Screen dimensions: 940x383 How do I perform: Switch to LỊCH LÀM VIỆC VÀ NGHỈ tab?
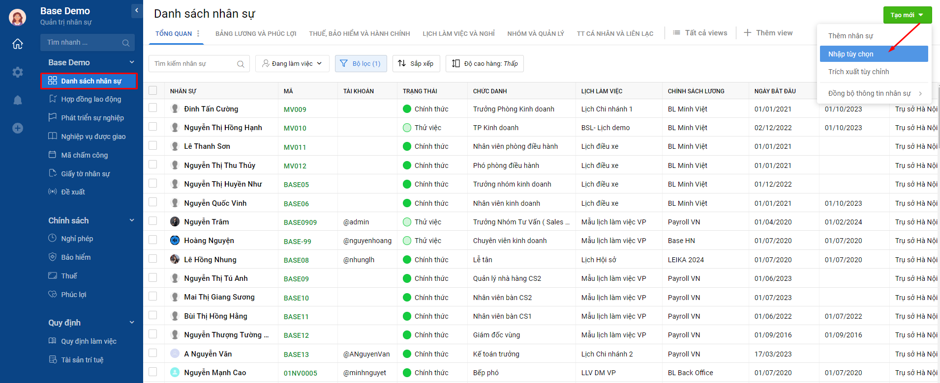458,33
